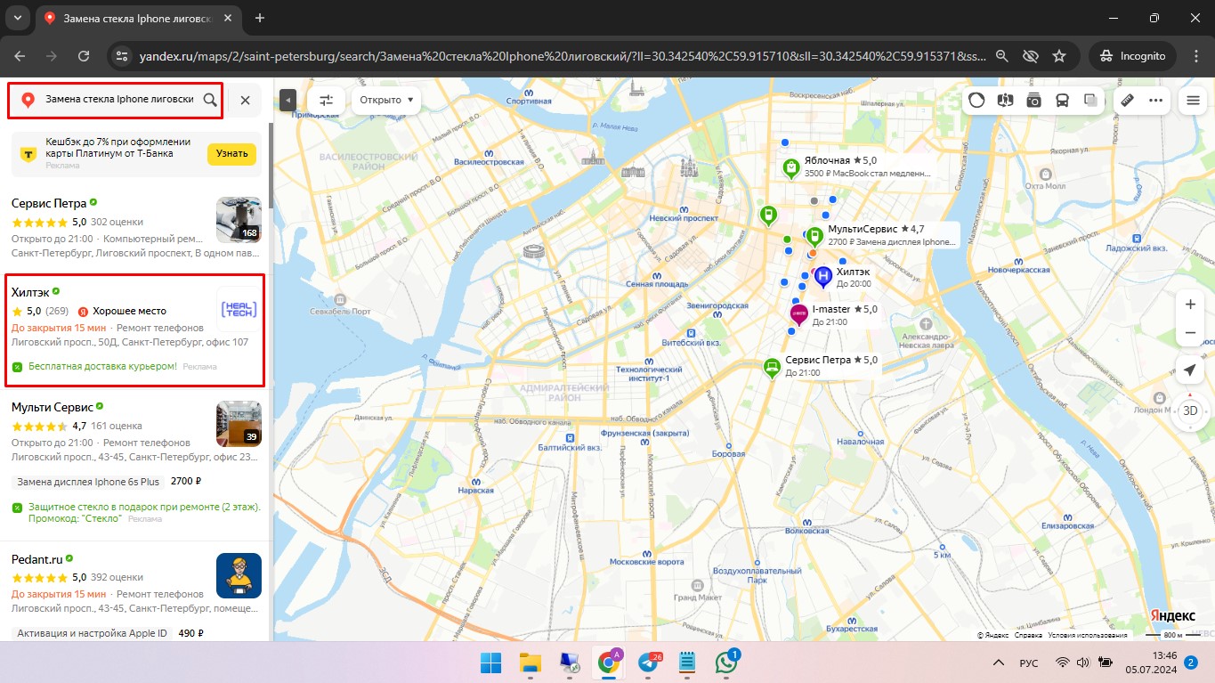The width and height of the screenshot is (1215, 683).
Task: Open Сервис Петра photo thumbnail labeled 168
Action: click(x=239, y=220)
